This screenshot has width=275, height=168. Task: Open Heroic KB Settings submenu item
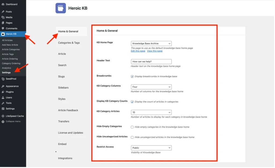6,73
